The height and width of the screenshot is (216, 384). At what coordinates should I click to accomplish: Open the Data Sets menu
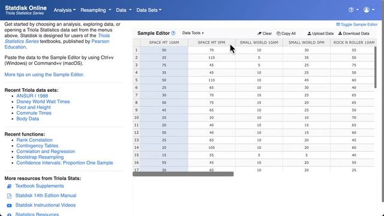pyautogui.click(x=149, y=10)
